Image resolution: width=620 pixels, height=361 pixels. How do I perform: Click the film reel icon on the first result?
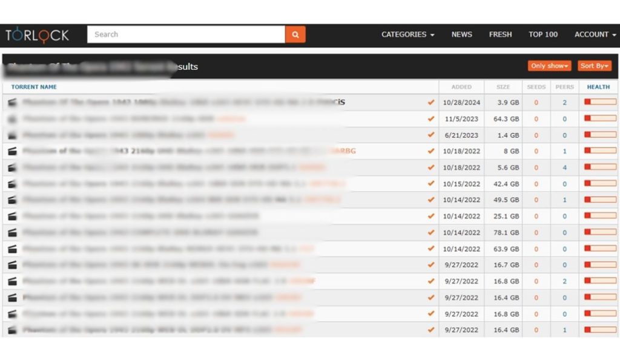coord(12,102)
